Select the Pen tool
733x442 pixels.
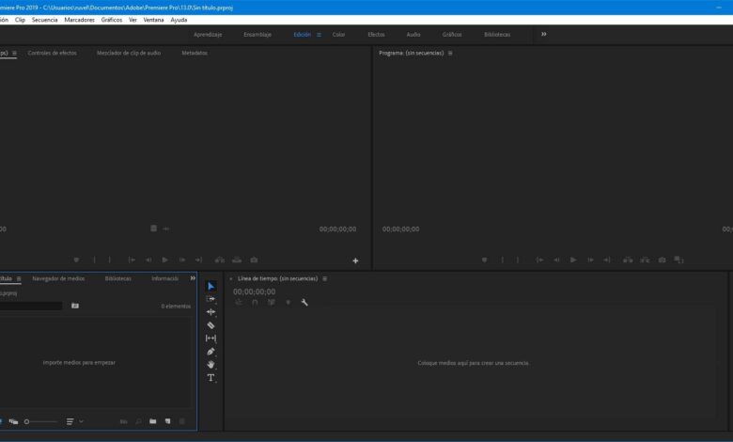pyautogui.click(x=211, y=352)
